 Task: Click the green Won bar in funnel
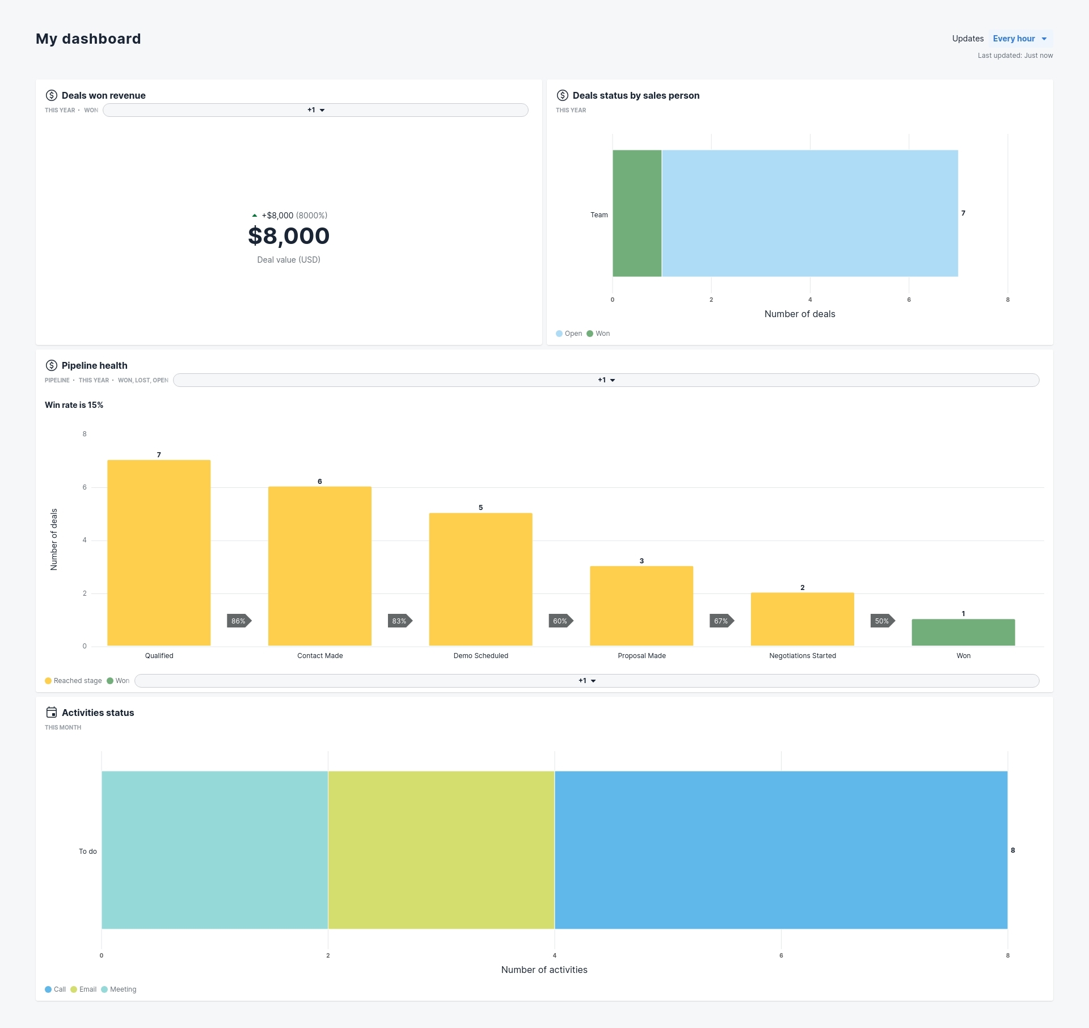click(x=963, y=633)
